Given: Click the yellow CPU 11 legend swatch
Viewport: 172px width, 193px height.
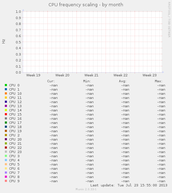Looking at the screenshot, I should pos(6,98).
